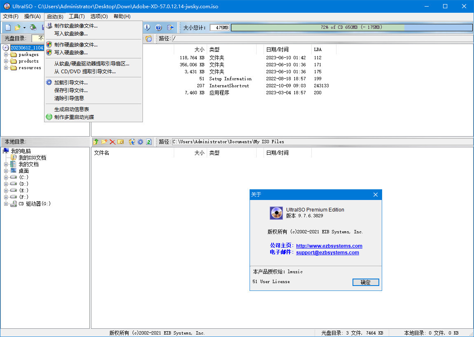Create new folder in local directory toolbar
Screen dimensions: 474x337
pos(104,142)
